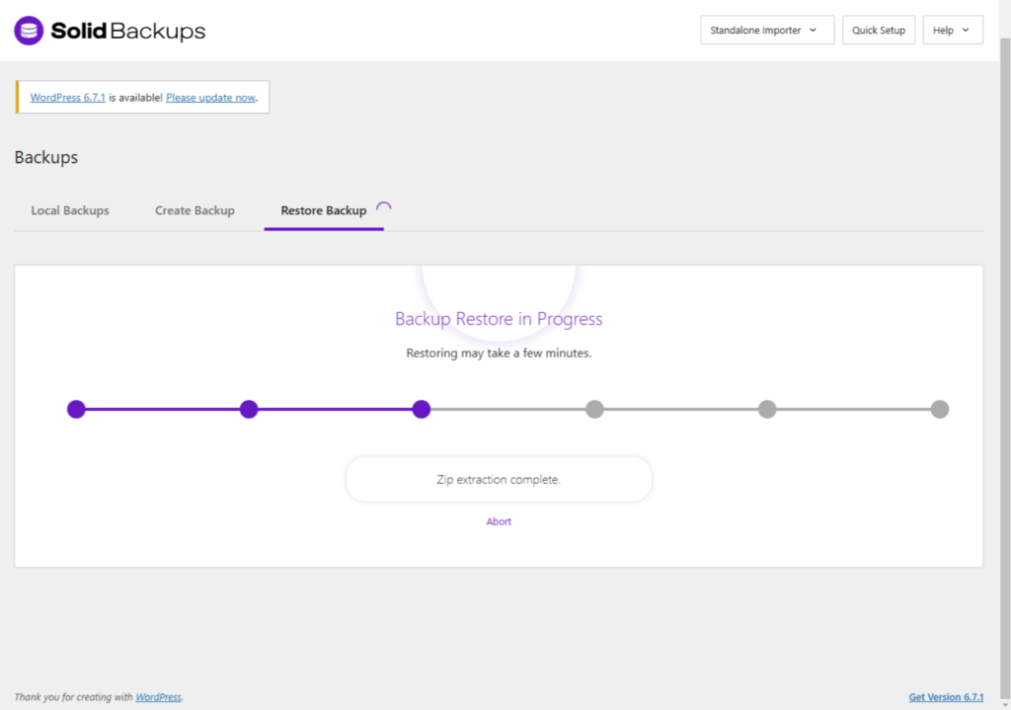Click the loading spinner beside Restore Backup

click(384, 208)
